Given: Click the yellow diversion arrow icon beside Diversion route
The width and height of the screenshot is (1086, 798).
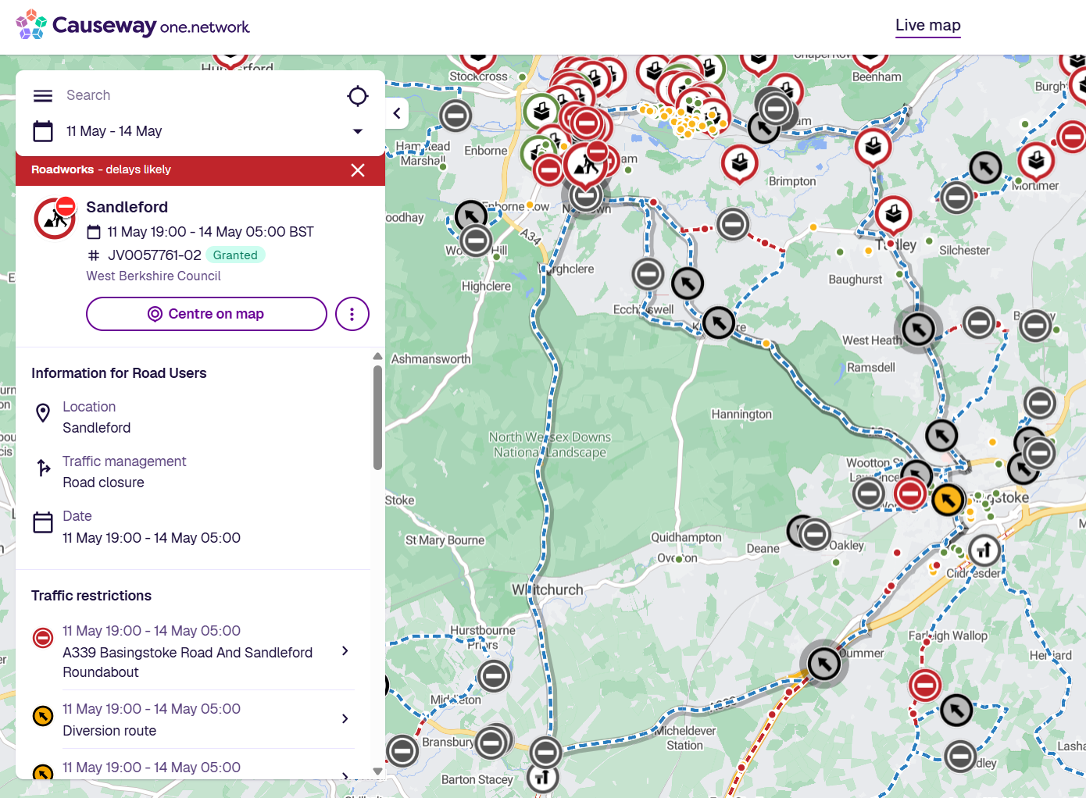Looking at the screenshot, I should [43, 715].
